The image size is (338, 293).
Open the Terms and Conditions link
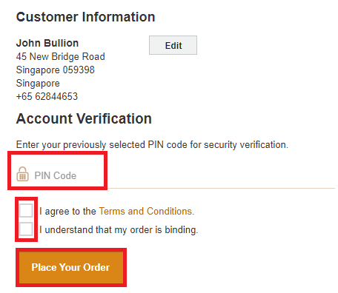coord(147,212)
